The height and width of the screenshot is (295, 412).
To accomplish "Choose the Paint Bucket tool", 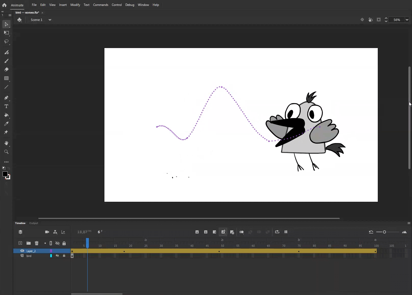I will 6,115.
